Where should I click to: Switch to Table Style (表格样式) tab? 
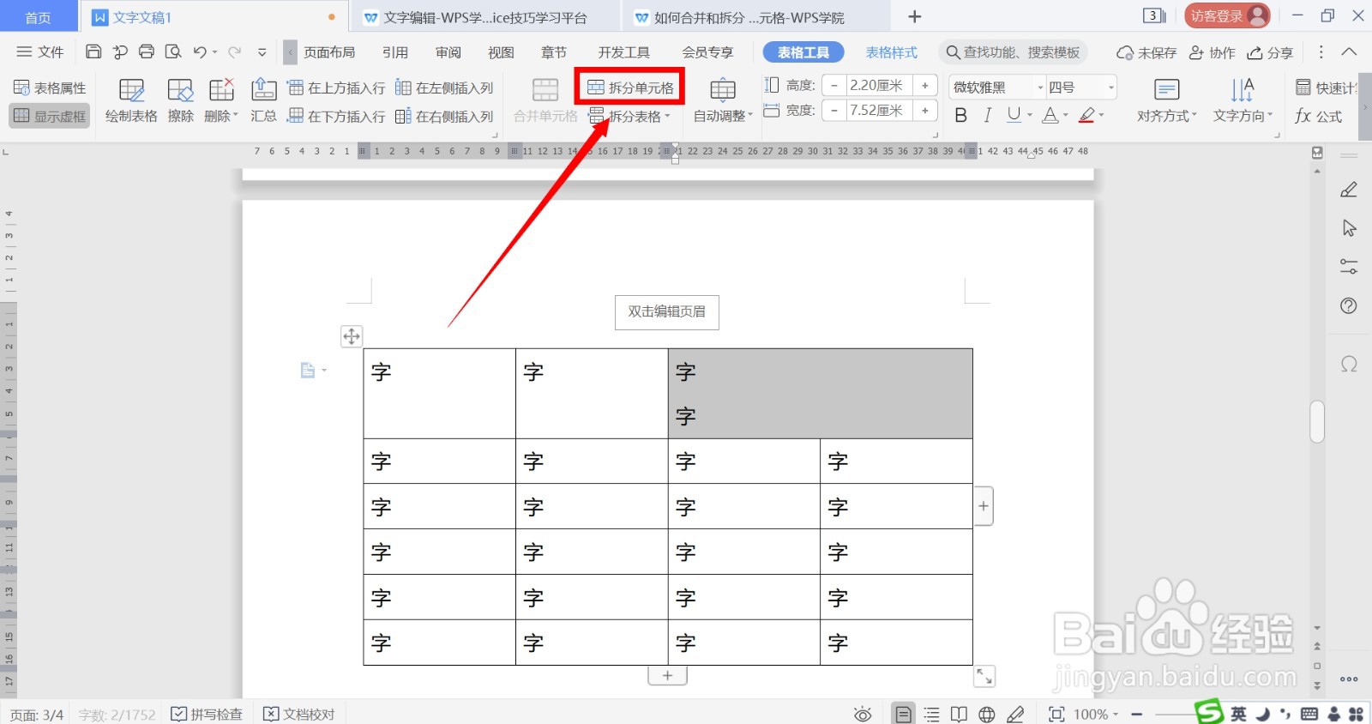pos(892,52)
